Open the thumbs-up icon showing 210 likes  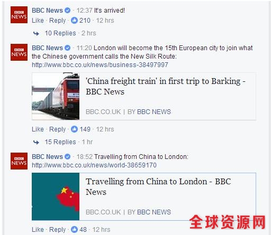pyautogui.click(x=74, y=21)
